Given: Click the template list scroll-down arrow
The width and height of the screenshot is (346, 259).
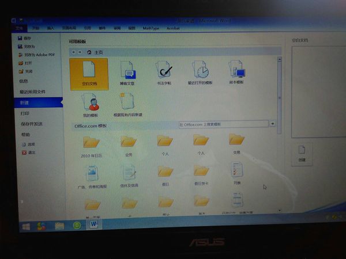Looking at the screenshot, I should (280, 210).
